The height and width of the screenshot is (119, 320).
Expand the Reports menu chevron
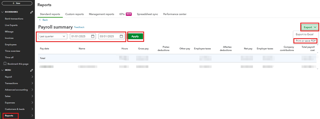click(32, 115)
